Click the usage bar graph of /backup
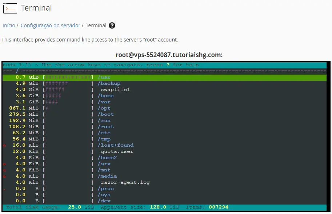This screenshot has width=332, height=214. point(68,83)
